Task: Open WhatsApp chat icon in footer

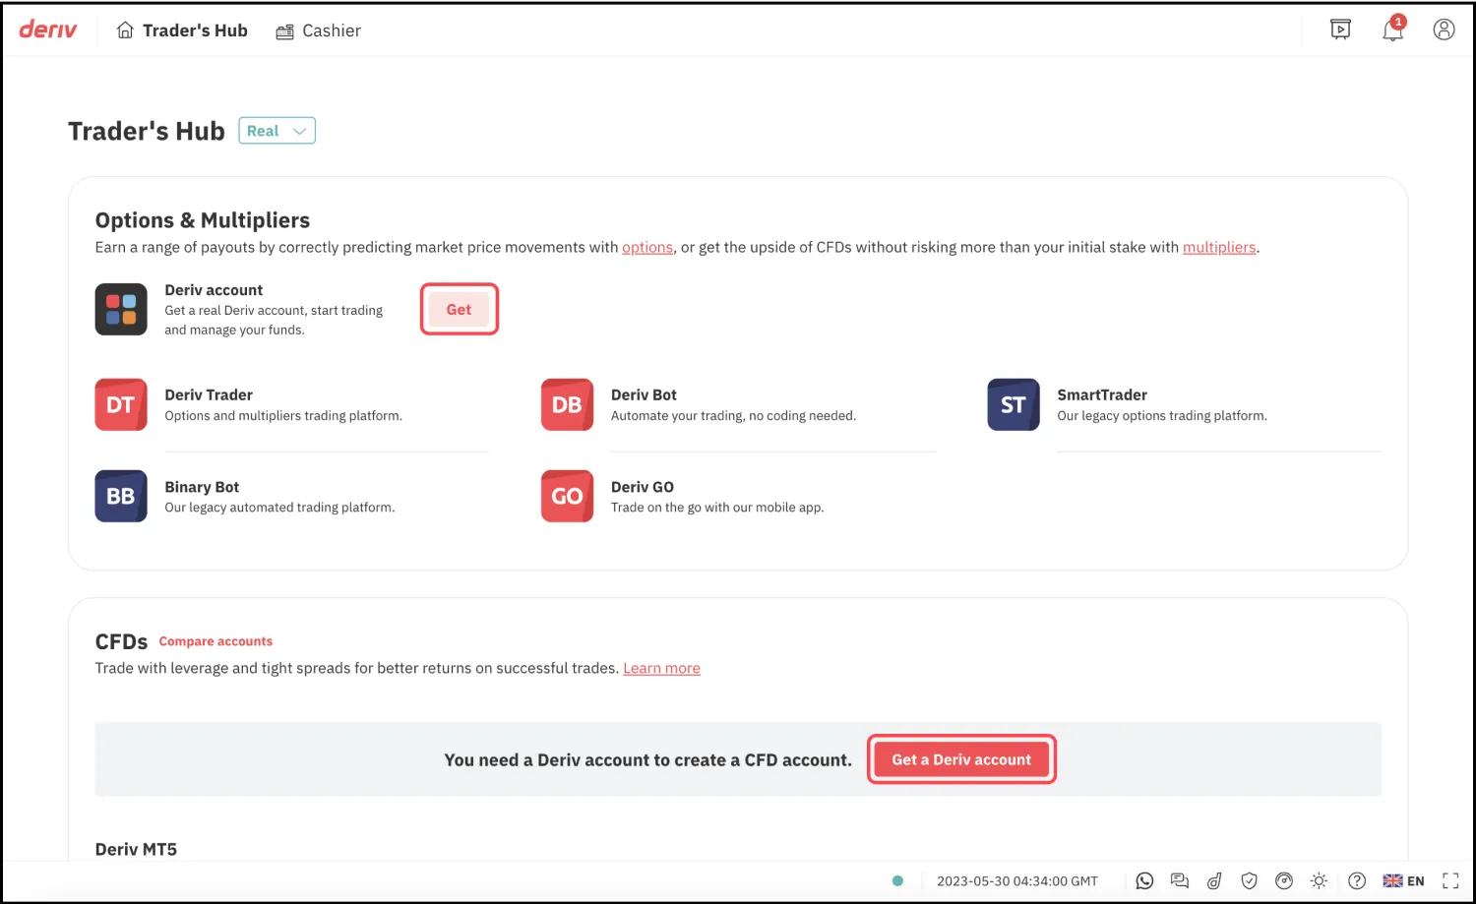Action: click(1144, 880)
